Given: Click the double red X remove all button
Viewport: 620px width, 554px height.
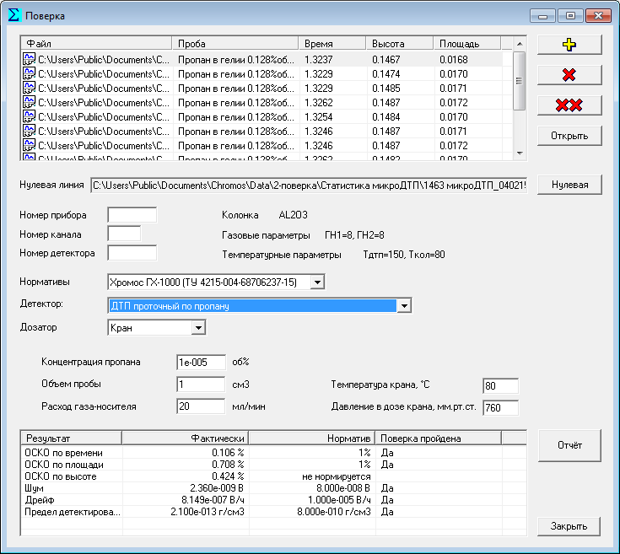Looking at the screenshot, I should click(569, 105).
